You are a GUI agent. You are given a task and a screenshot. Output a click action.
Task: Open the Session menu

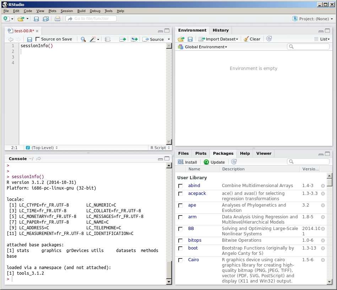pyautogui.click(x=67, y=11)
